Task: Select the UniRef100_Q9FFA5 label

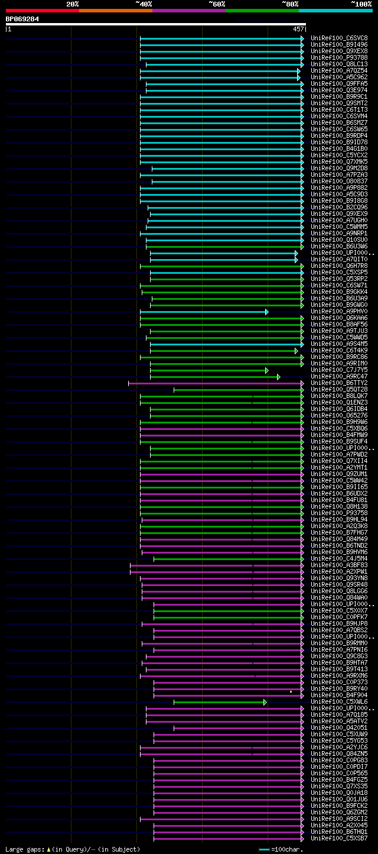Action: click(x=339, y=83)
